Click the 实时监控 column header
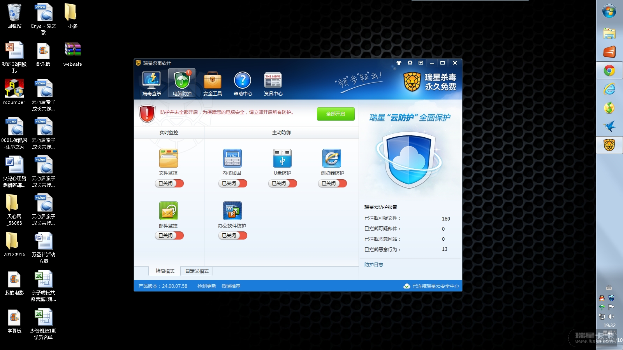This screenshot has height=350, width=623. pyautogui.click(x=169, y=133)
